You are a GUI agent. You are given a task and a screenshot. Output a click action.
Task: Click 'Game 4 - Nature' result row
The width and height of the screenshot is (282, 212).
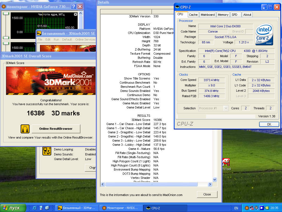(146, 149)
